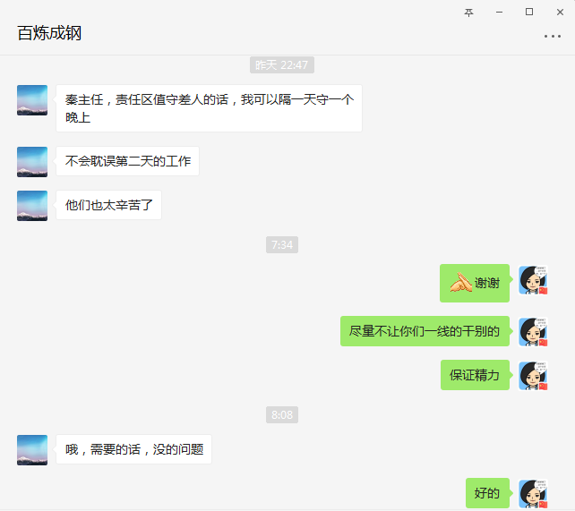
Task: Click the cartoon avatar beside 好的 message
Action: pyautogui.click(x=533, y=493)
